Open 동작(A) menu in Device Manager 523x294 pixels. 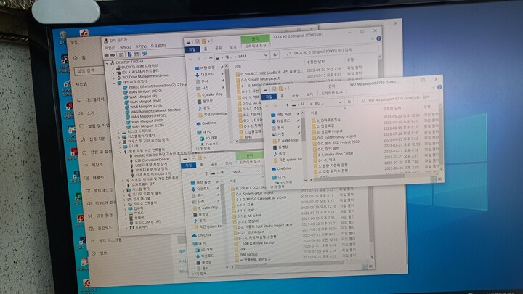(125, 47)
